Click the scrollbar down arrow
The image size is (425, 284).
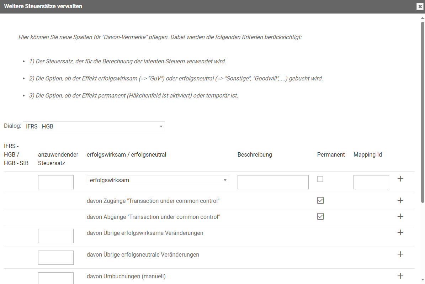click(x=423, y=279)
